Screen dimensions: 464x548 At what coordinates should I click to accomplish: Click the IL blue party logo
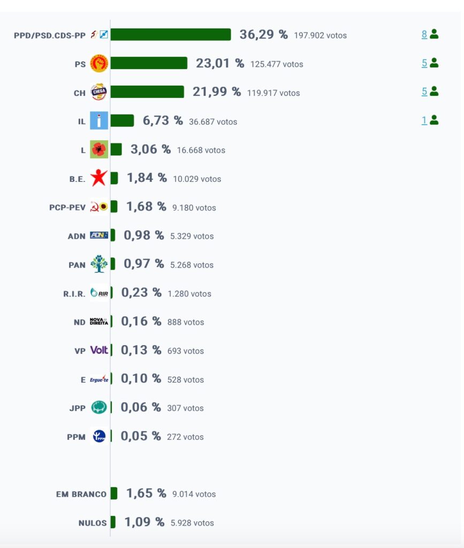pyautogui.click(x=99, y=120)
